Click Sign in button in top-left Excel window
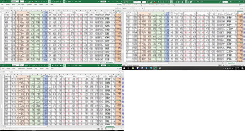Viewport: 245px width, 131px height. click(x=103, y=1)
